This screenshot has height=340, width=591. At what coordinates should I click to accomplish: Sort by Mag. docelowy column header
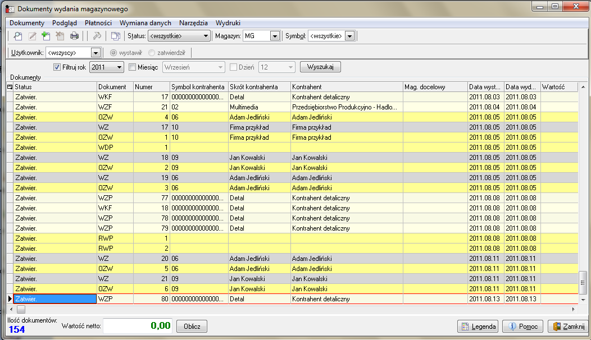point(435,87)
